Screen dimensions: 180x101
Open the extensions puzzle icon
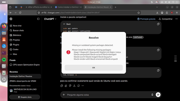click(x=167, y=13)
